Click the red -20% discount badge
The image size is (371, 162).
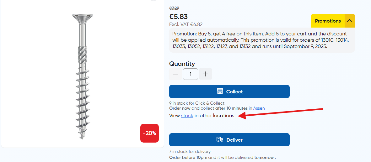(149, 133)
